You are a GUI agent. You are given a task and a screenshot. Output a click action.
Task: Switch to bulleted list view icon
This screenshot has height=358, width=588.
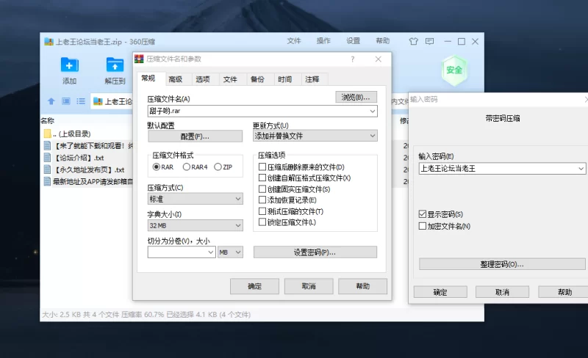[x=81, y=101]
